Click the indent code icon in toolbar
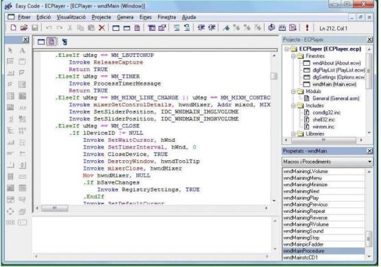The width and height of the screenshot is (381, 267). tap(201, 28)
